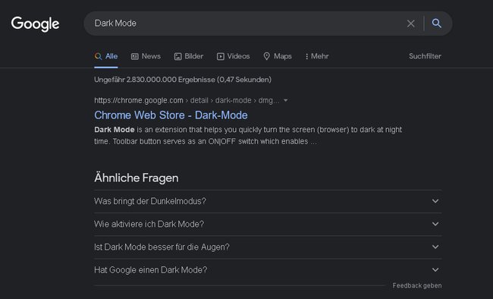Expand 'Was bringt der Dunkelmodus?' question
The height and width of the screenshot is (299, 493).
pos(268,201)
